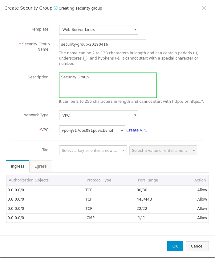The height and width of the screenshot is (258, 215).
Task: Edit the Security Group Name field
Action: 102,44
